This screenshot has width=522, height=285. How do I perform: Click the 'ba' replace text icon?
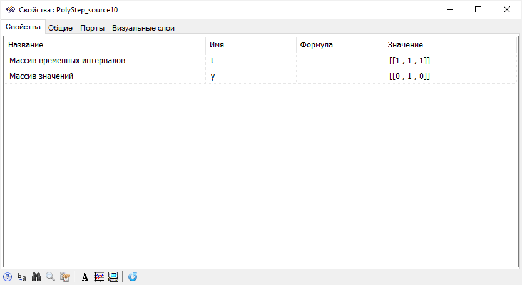(x=22, y=277)
